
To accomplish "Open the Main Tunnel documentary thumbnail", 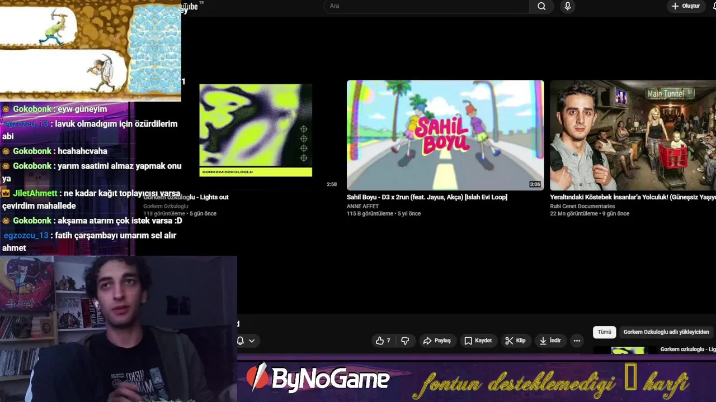I will pos(633,135).
